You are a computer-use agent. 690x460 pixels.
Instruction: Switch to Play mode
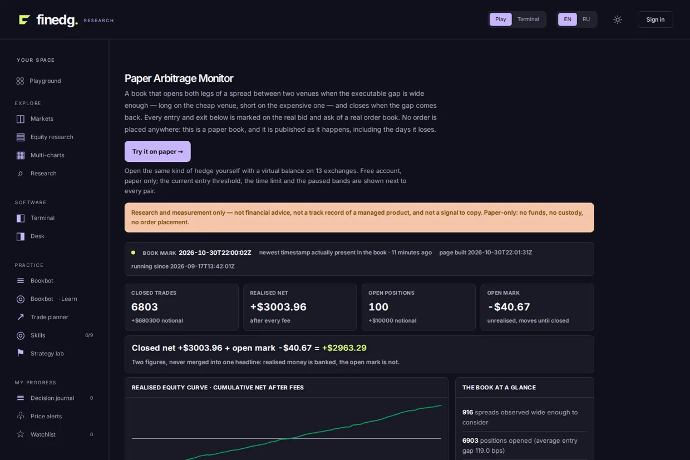pyautogui.click(x=501, y=19)
